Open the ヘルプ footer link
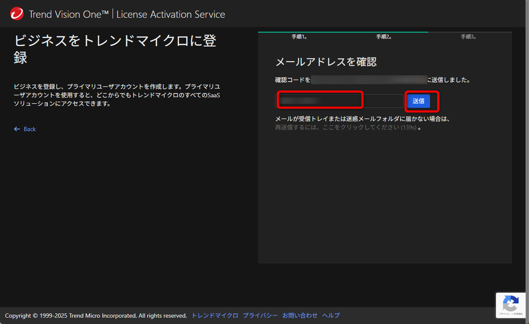 pyautogui.click(x=331, y=315)
